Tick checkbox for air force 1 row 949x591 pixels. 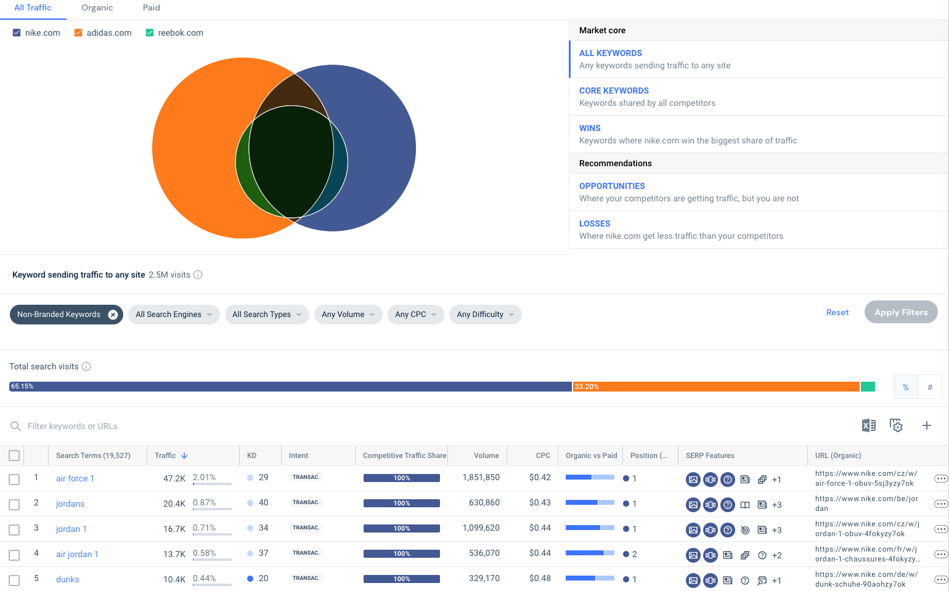[x=14, y=480]
